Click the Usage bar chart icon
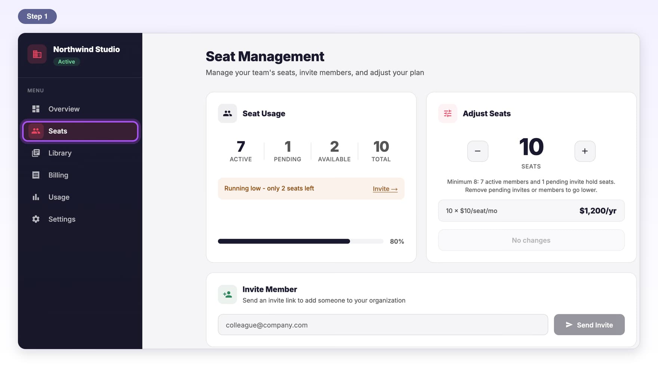Screen dimensions: 658x367 pyautogui.click(x=36, y=197)
